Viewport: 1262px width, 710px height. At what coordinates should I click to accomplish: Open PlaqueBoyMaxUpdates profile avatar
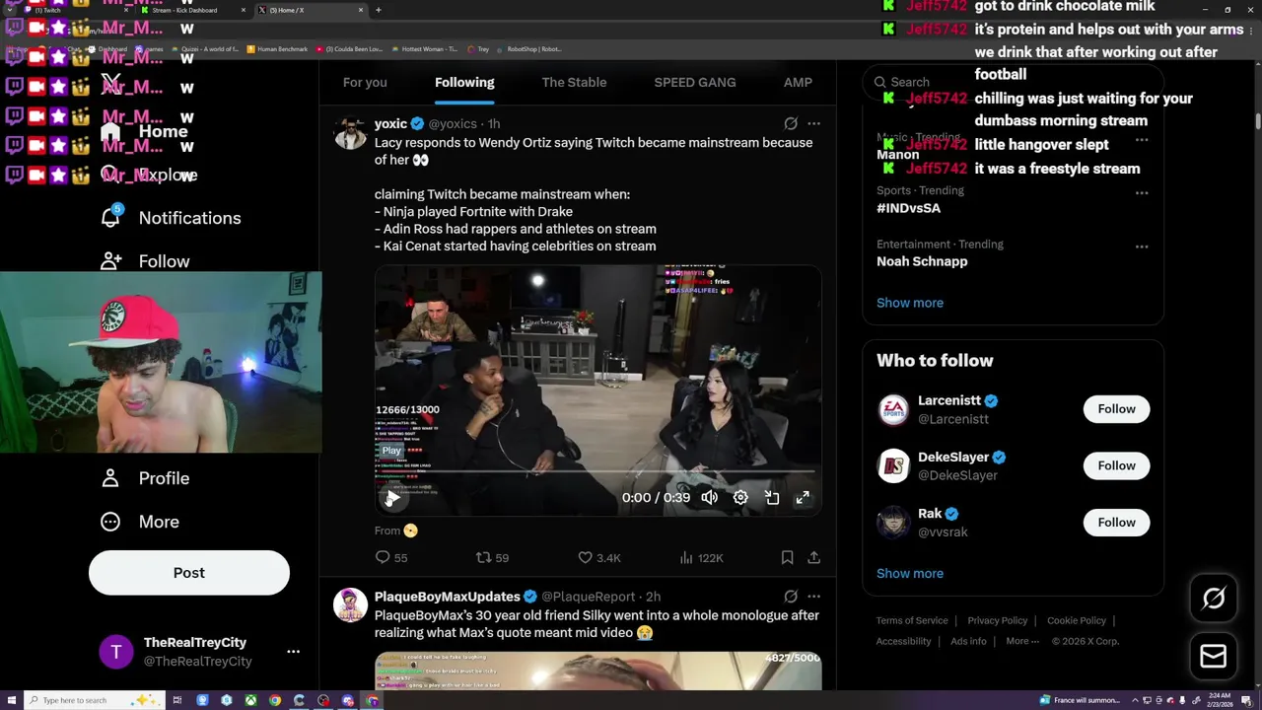[x=351, y=605]
